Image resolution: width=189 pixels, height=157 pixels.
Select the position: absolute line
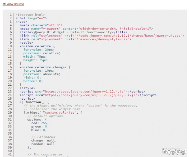(x=42, y=74)
